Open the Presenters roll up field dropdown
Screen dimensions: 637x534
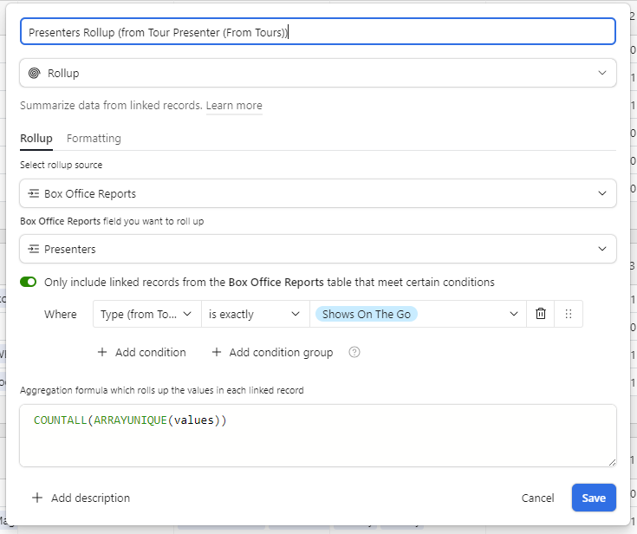318,249
